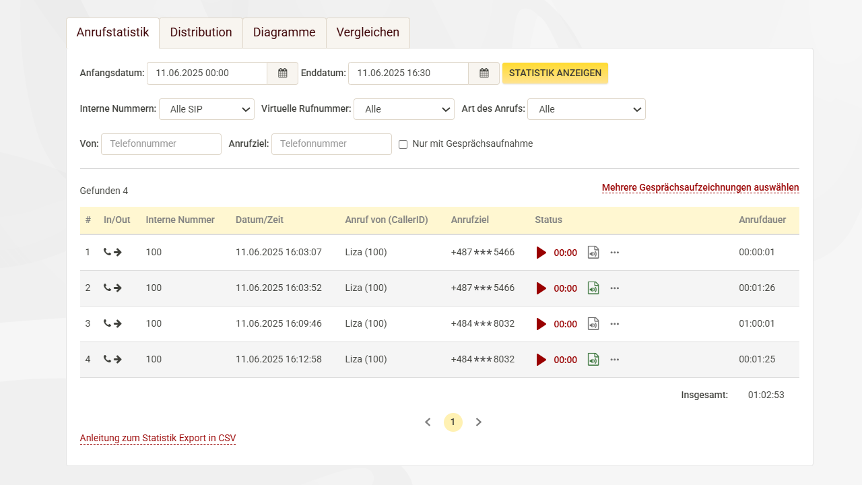Click duration 01:00:01 cell
The height and width of the screenshot is (485, 862).
point(757,324)
